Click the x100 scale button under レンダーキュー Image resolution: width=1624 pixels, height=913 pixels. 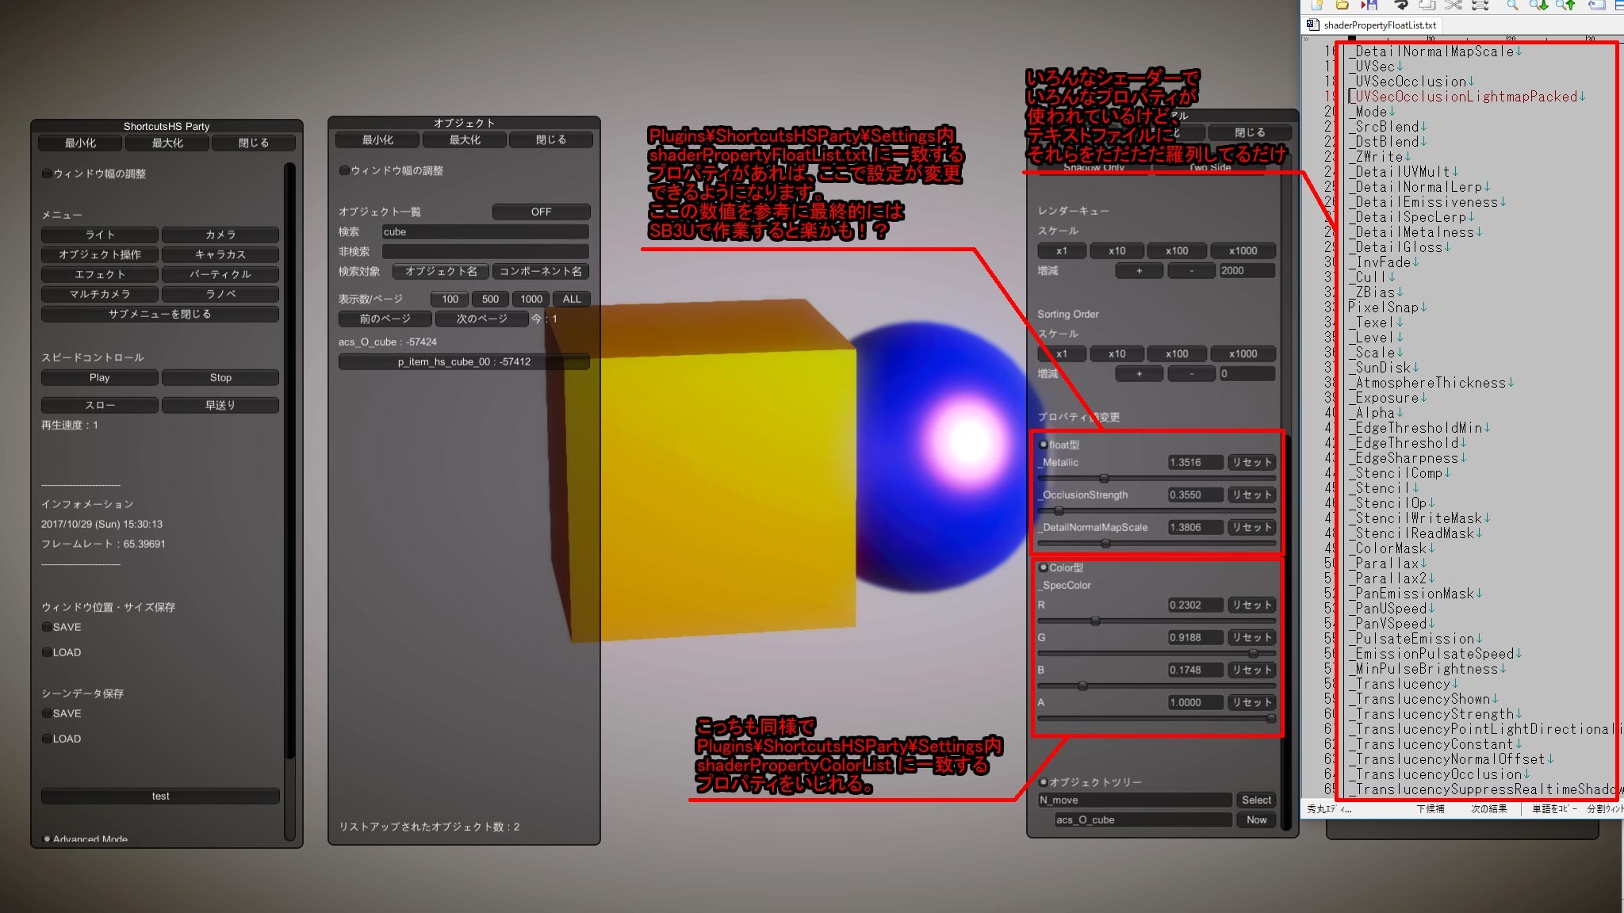point(1177,250)
